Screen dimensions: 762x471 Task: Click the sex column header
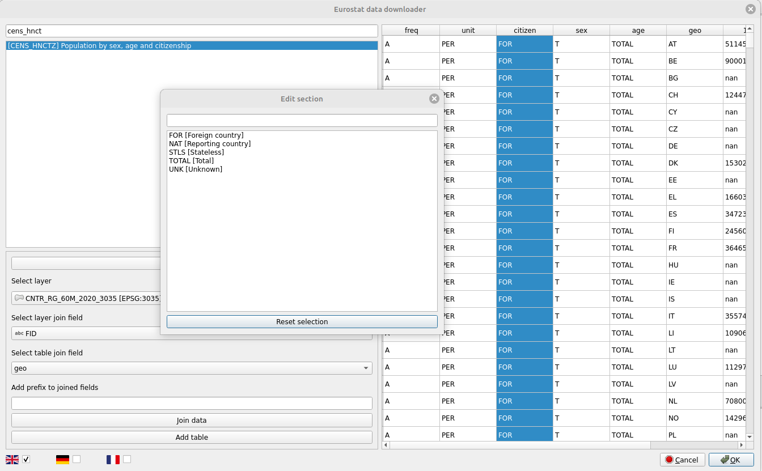(x=581, y=31)
